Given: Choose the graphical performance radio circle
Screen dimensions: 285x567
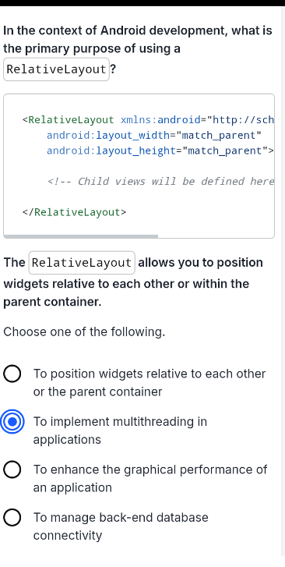Looking at the screenshot, I should [x=12, y=470].
